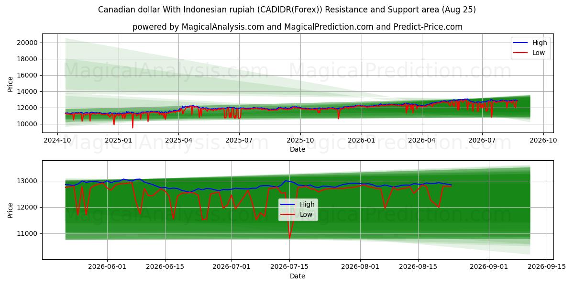The image size is (574, 287).
Task: Click the 18000 price tick label
Action: [28, 59]
